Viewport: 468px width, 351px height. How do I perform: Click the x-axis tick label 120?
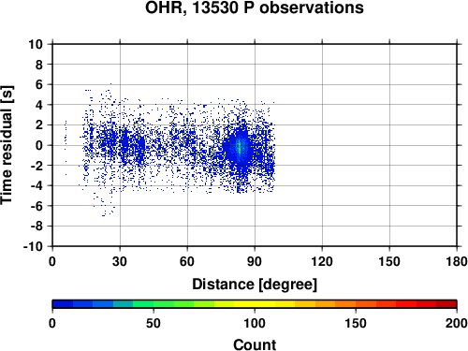coord(322,261)
